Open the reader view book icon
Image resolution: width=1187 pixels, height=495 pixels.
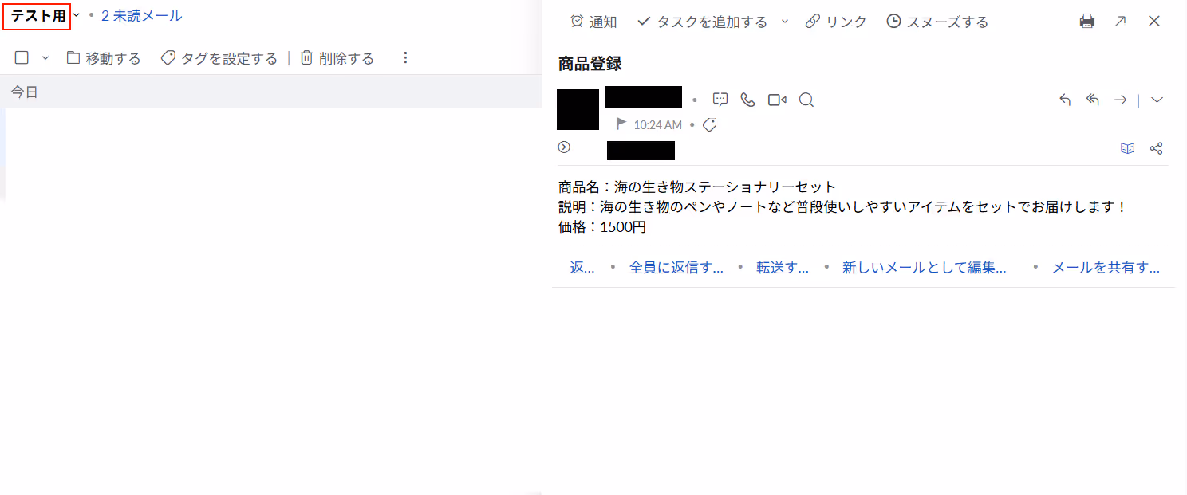pyautogui.click(x=1127, y=148)
